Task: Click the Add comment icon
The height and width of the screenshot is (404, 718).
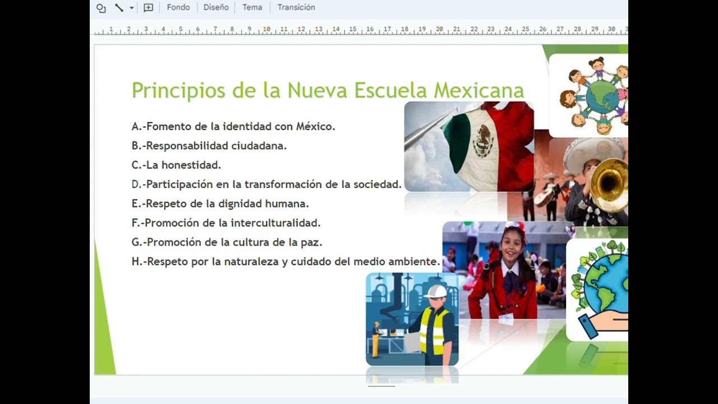Action: pos(148,8)
